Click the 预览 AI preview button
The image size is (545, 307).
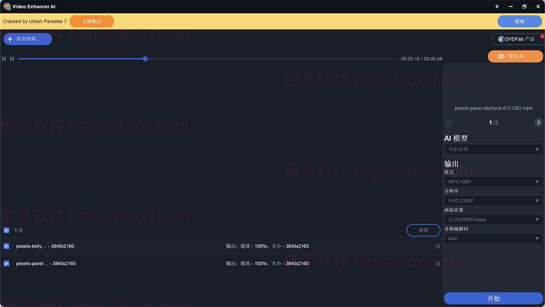tap(515, 56)
